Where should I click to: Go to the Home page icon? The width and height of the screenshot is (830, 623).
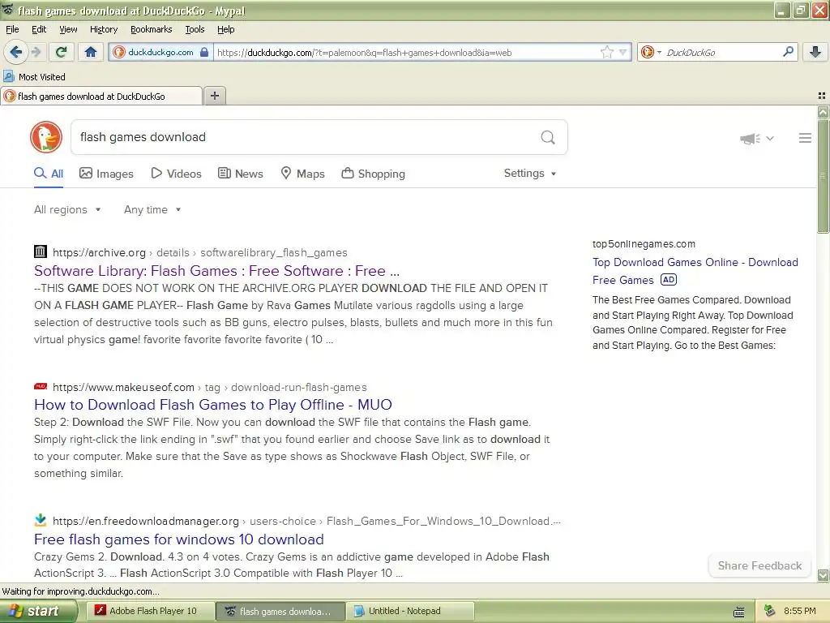91,52
